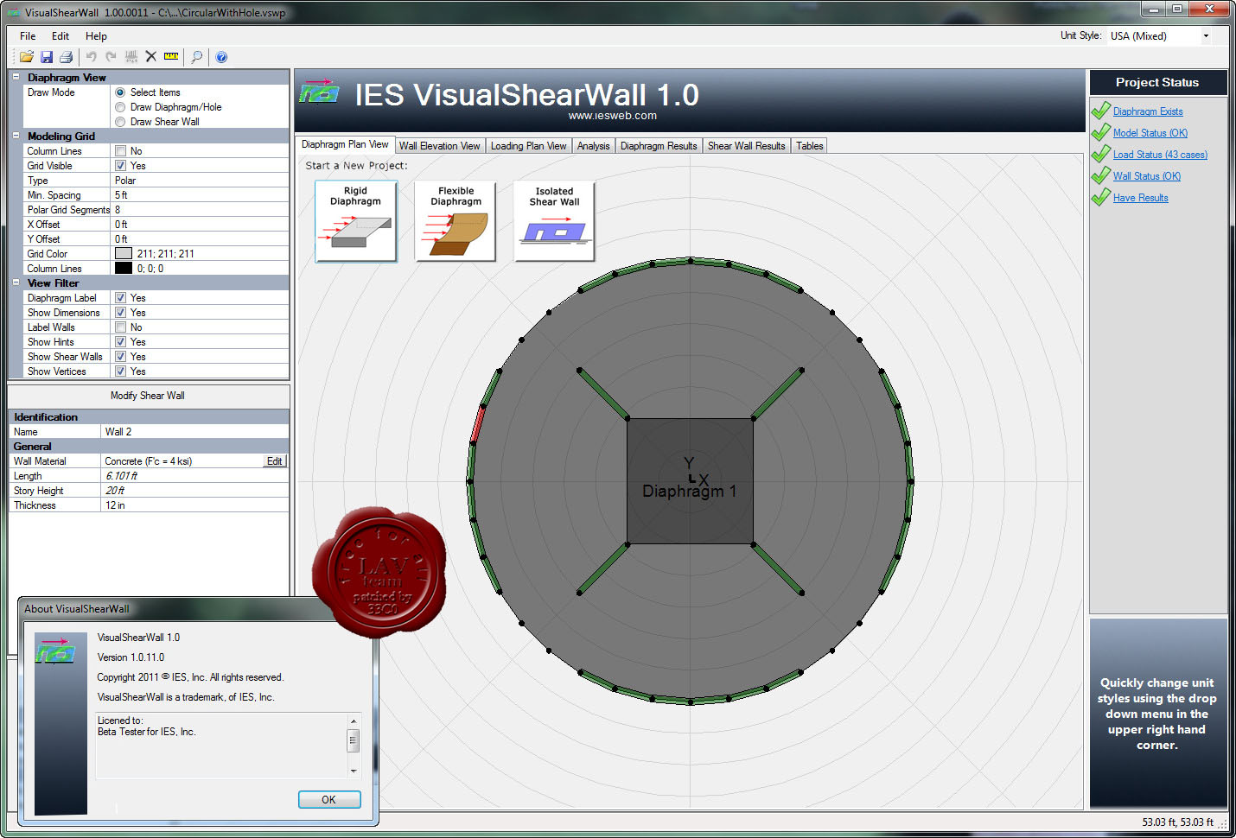This screenshot has width=1236, height=838.
Task: Click the Min. Spacing value field
Action: (201, 195)
